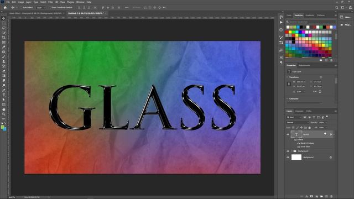
Task: Open the layer filter Kind dropdown
Action: tap(294, 117)
